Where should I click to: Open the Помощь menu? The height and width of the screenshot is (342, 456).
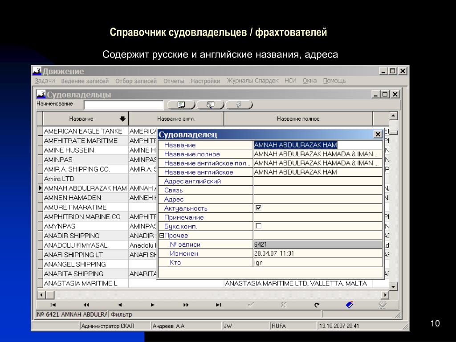point(334,81)
